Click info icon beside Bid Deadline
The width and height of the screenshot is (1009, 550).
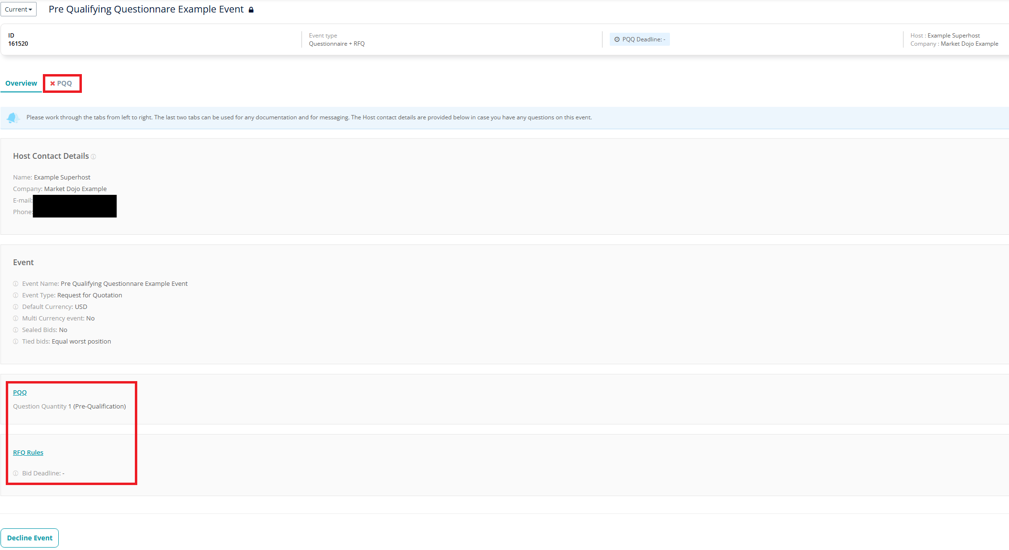point(16,473)
